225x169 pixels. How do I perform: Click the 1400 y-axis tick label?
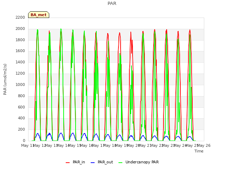coord(20,62)
